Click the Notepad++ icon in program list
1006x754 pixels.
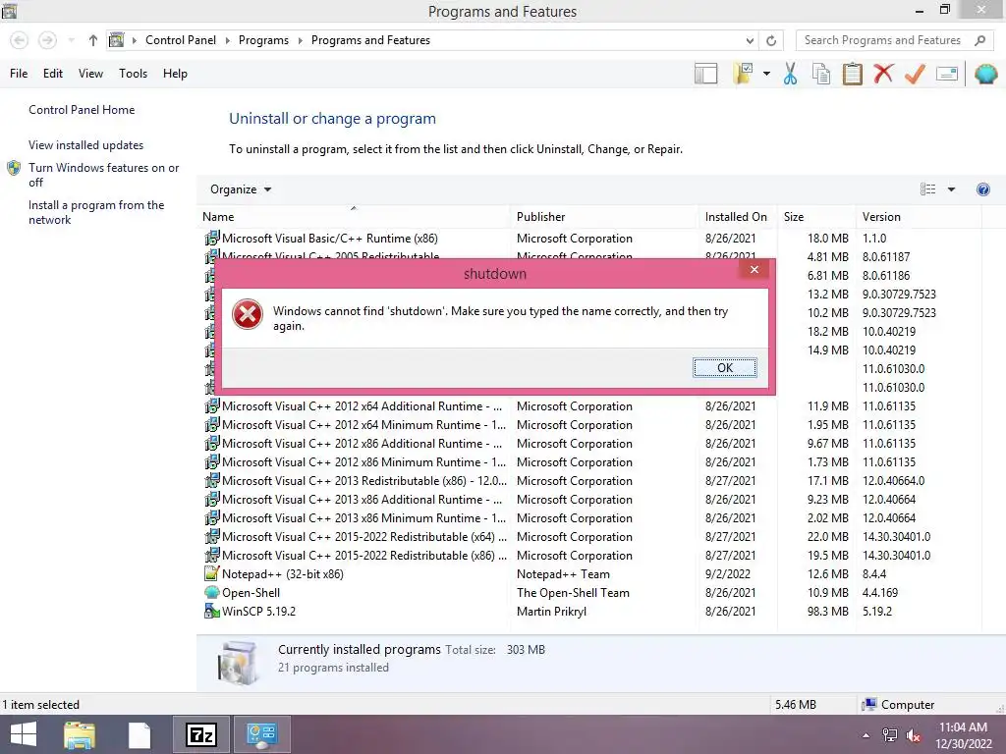coord(212,573)
